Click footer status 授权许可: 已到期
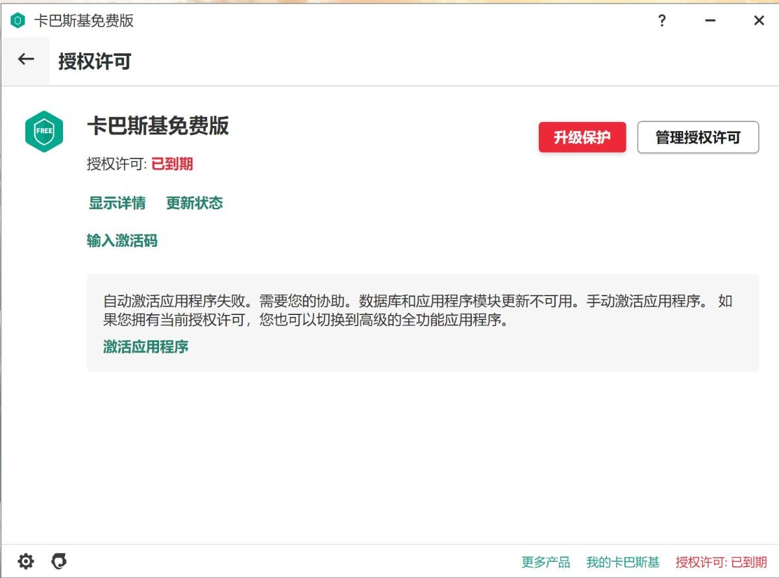Image resolution: width=779 pixels, height=578 pixels. coord(721,562)
